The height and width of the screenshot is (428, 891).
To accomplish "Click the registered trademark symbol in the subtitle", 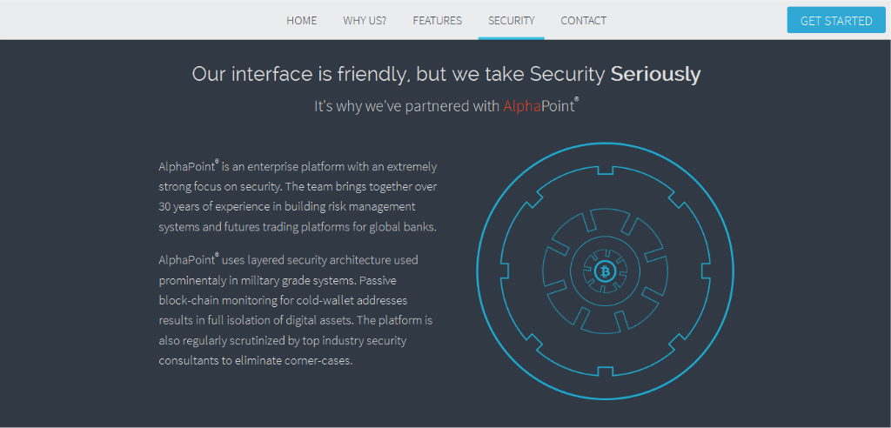I will (576, 100).
